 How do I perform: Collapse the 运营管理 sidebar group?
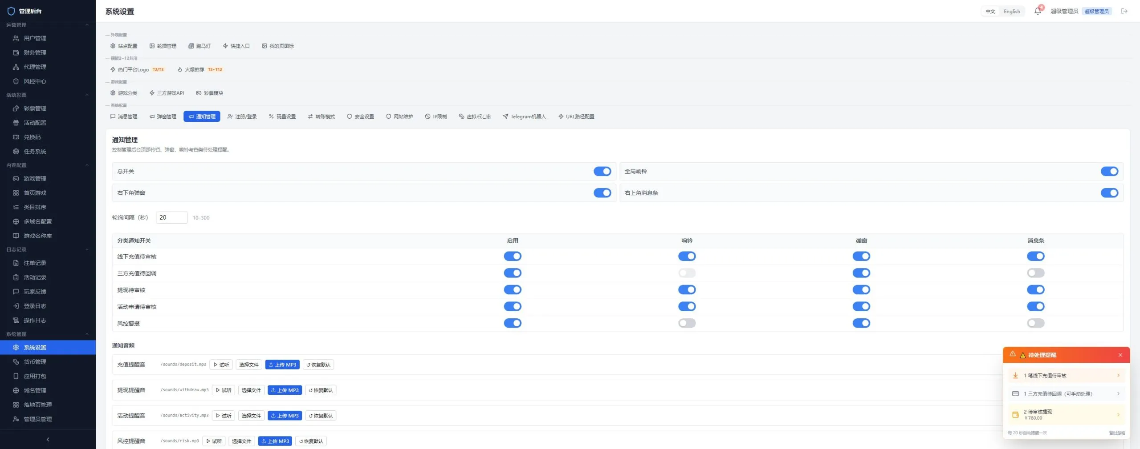coord(48,25)
